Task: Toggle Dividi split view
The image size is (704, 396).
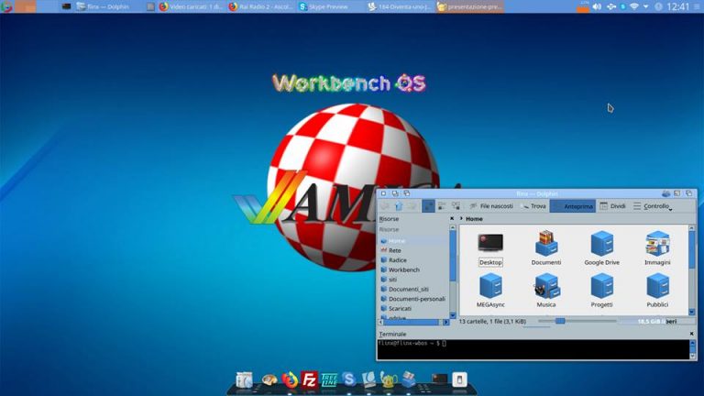Action: 612,206
